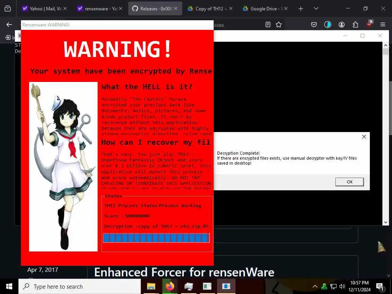This screenshot has width=392, height=294.
Task: Toggle reader view in address bar
Action: [x=268, y=24]
